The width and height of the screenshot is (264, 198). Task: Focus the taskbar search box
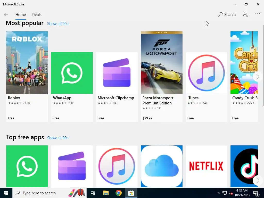point(49,193)
